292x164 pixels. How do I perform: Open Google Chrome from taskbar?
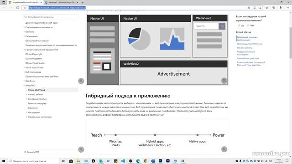(146, 161)
